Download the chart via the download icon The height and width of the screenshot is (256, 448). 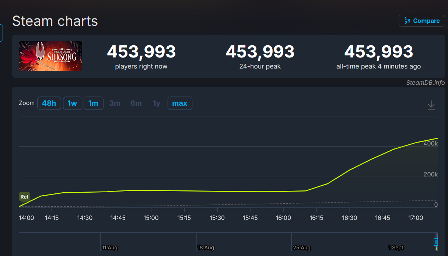click(431, 105)
